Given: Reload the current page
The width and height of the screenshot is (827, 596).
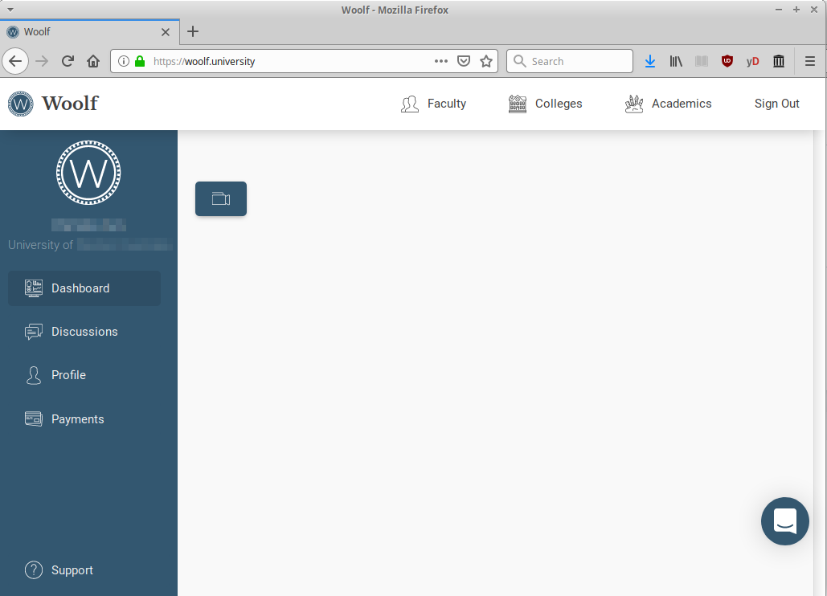Looking at the screenshot, I should click(x=68, y=61).
